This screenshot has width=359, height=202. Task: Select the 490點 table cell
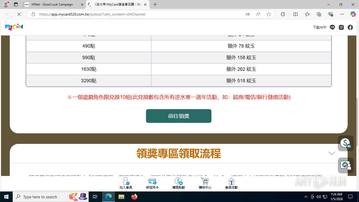tap(89, 46)
